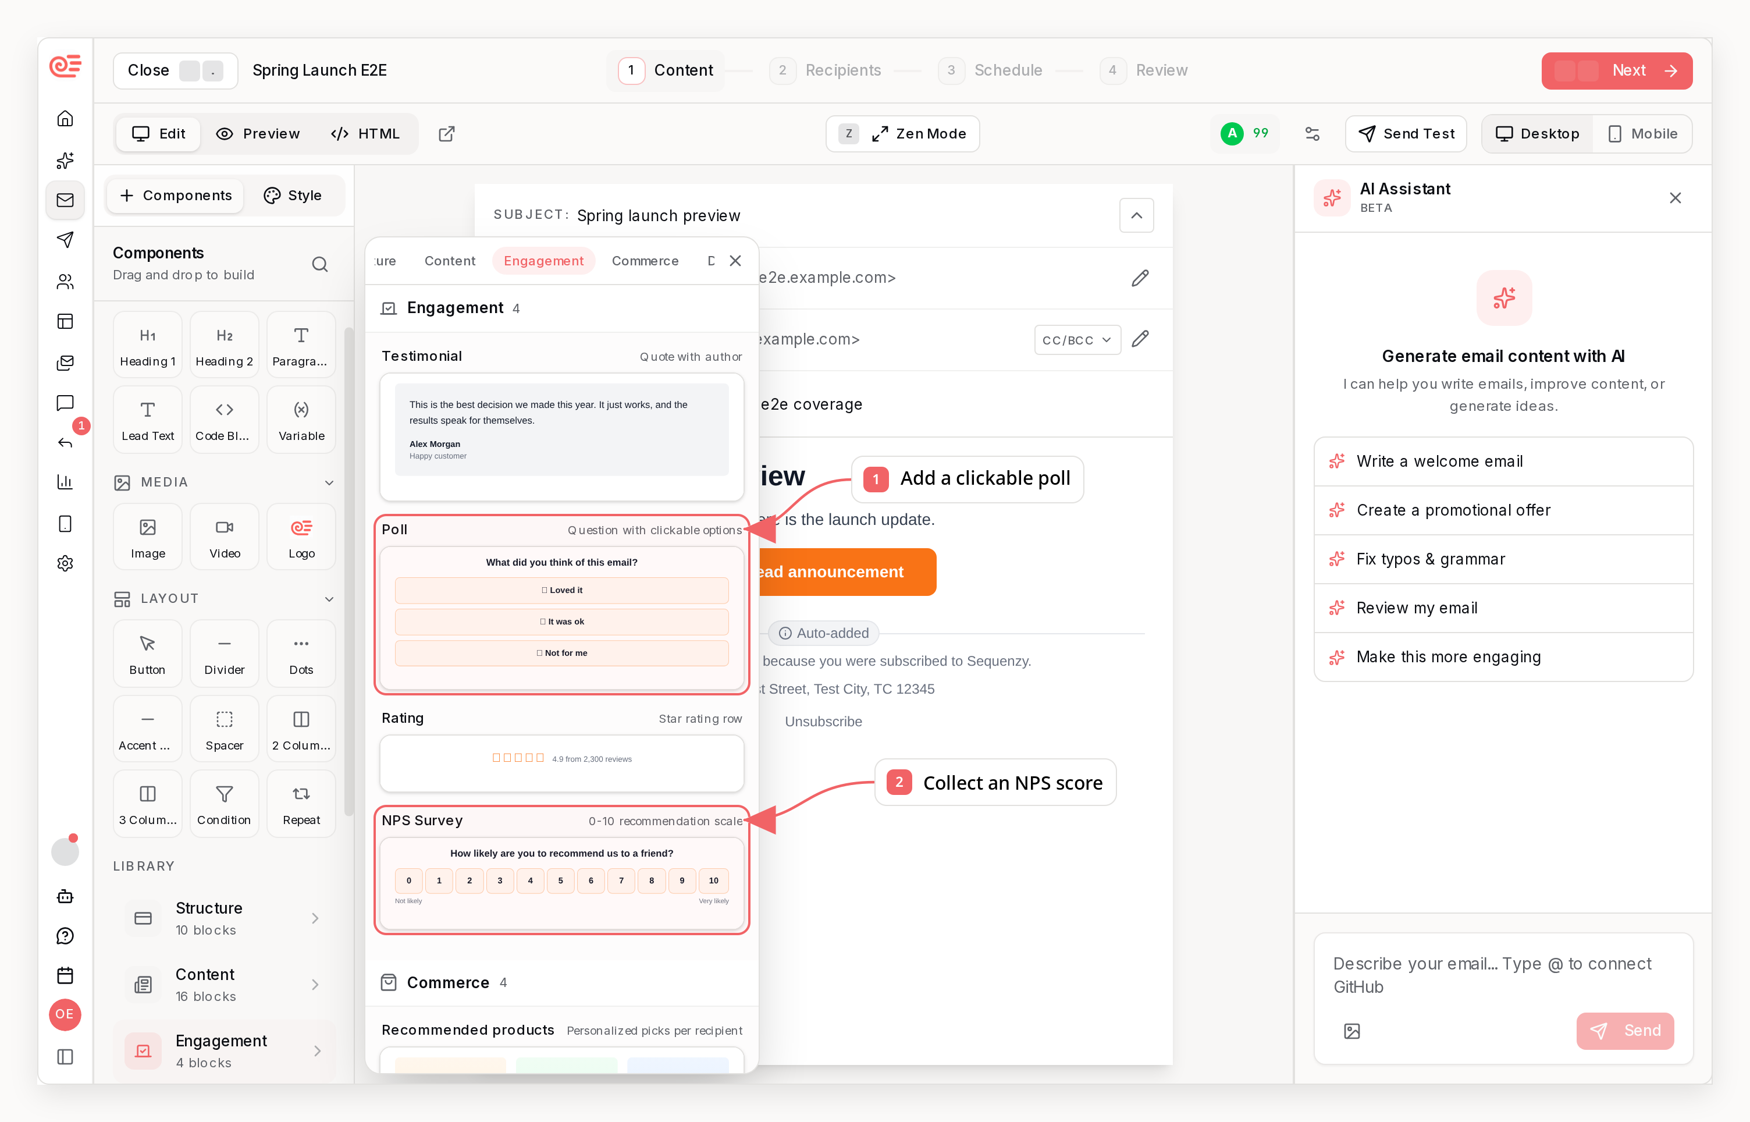Insert the NPS Survey block preview
The width and height of the screenshot is (1750, 1122).
[561, 883]
